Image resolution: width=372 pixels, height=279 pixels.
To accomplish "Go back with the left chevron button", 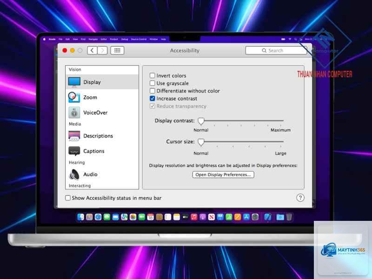I will pos(92,50).
